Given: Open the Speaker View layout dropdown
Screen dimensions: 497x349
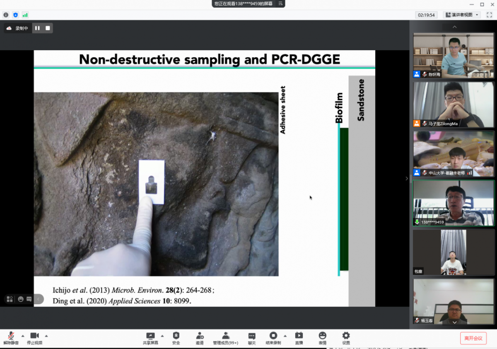Looking at the screenshot, I should point(461,15).
